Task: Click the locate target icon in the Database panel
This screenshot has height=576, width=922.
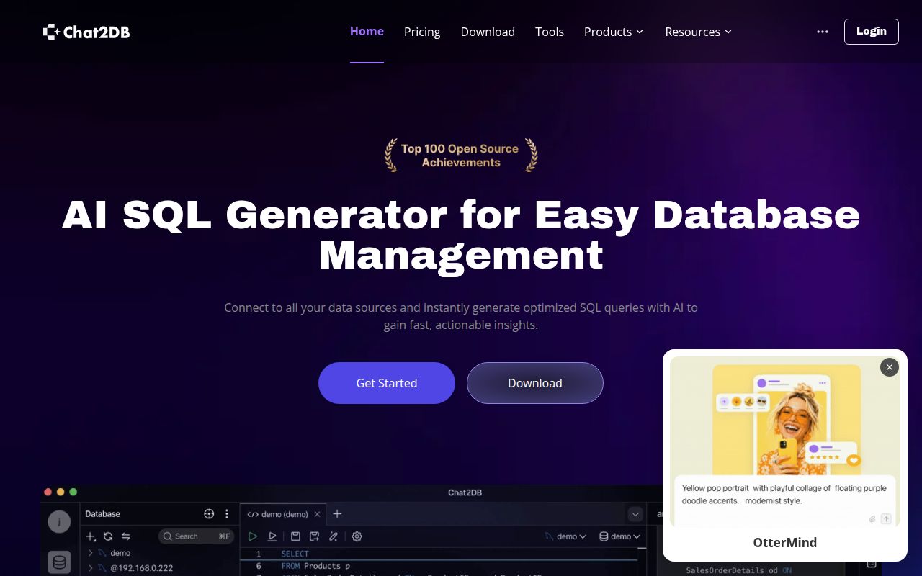Action: [x=209, y=514]
